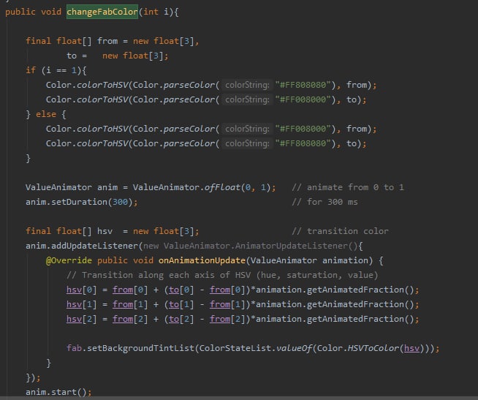Click 'from' in the 'final float[] from' declaration
Viewport: 478px width, 400px height.
(107, 41)
